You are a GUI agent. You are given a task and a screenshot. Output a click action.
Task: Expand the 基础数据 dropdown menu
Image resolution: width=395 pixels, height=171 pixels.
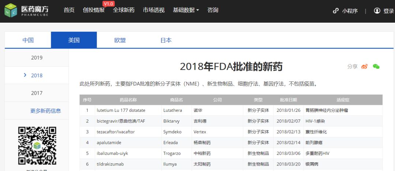(x=186, y=10)
